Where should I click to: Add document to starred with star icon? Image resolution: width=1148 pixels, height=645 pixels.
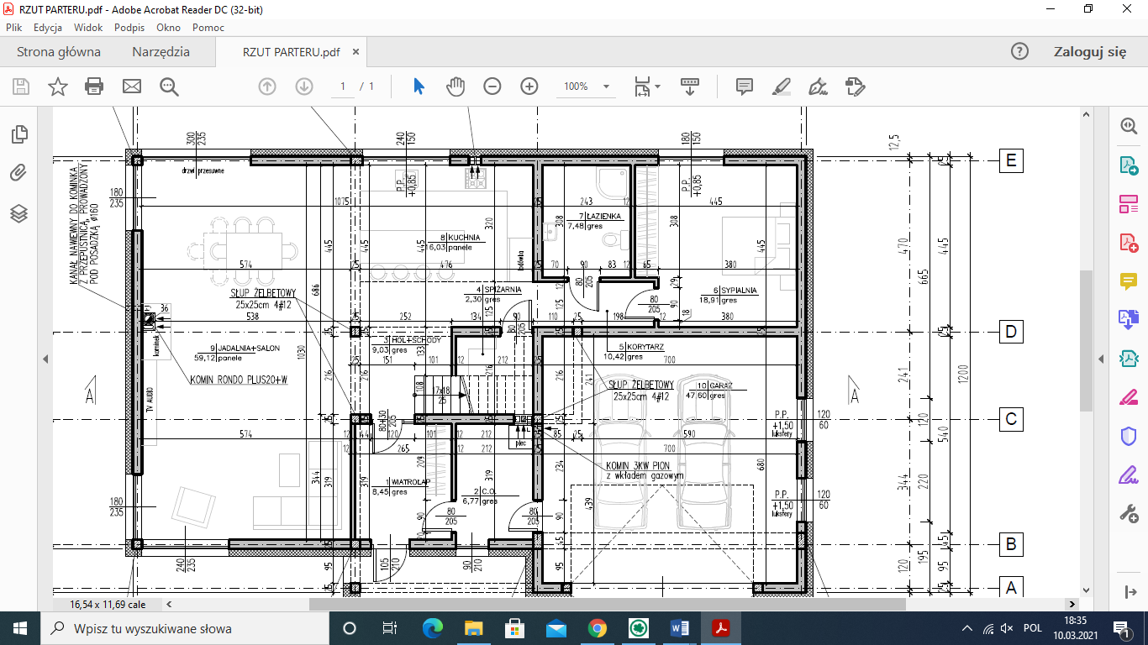(57, 87)
